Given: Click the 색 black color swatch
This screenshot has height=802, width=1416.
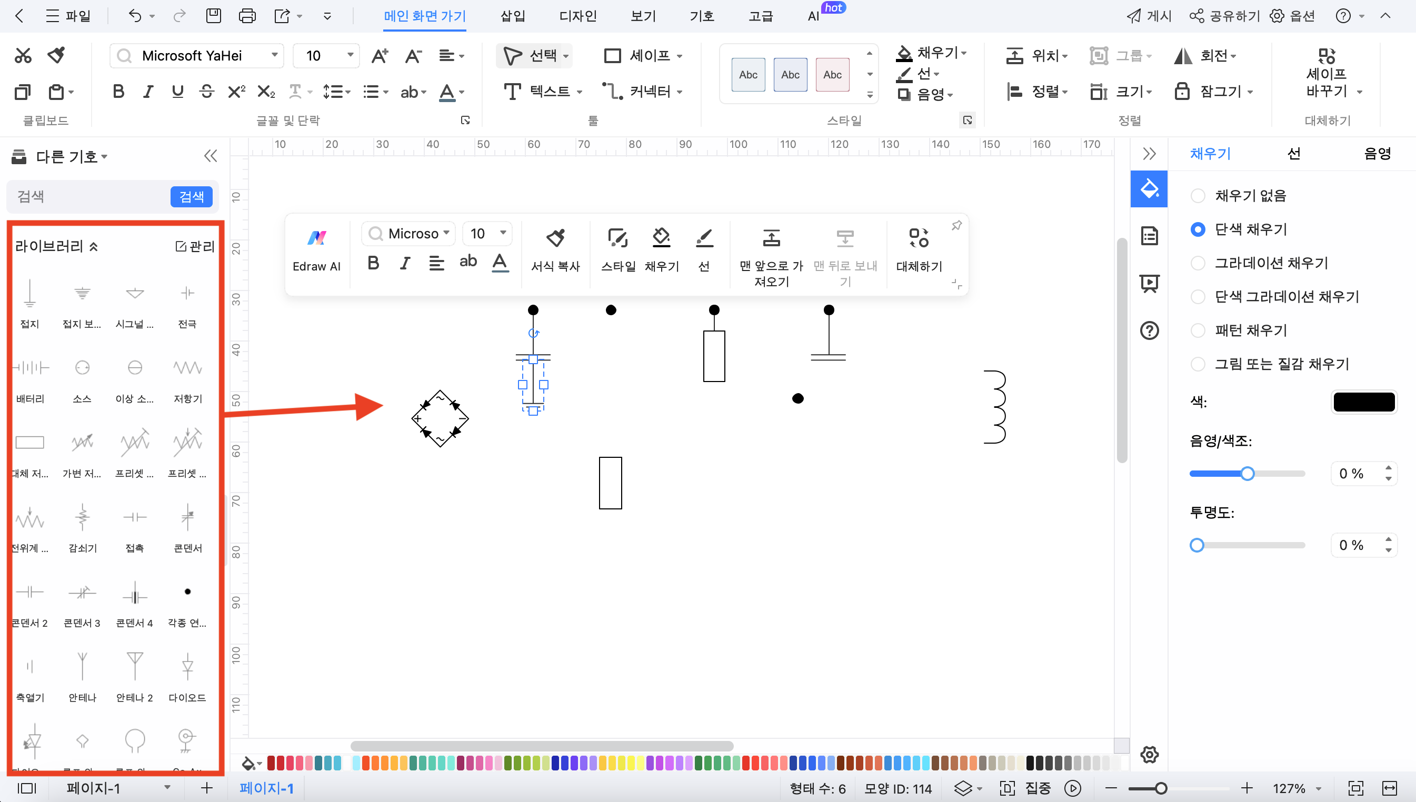Looking at the screenshot, I should (1363, 402).
